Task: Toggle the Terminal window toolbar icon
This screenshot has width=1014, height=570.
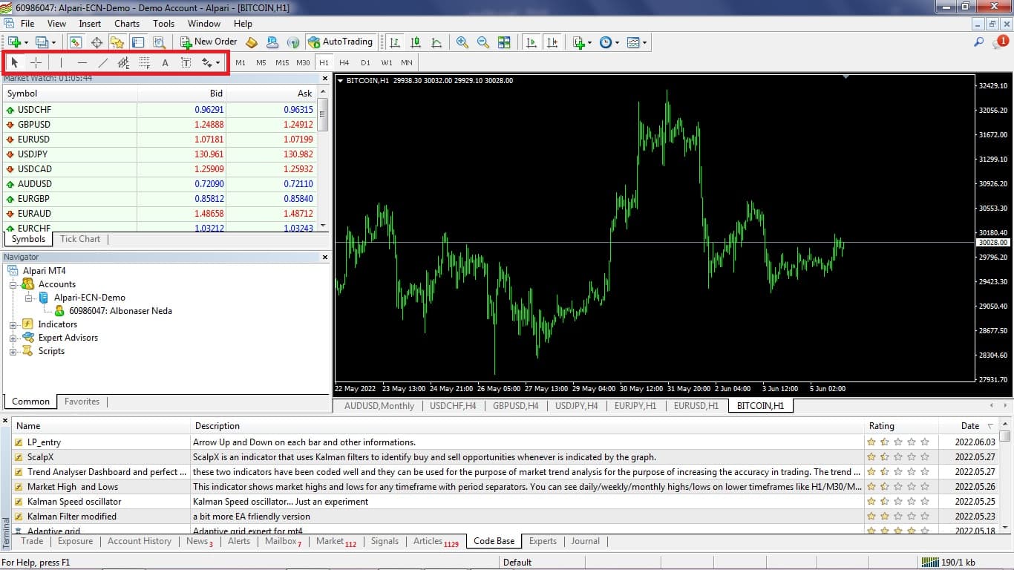Action: click(x=137, y=42)
